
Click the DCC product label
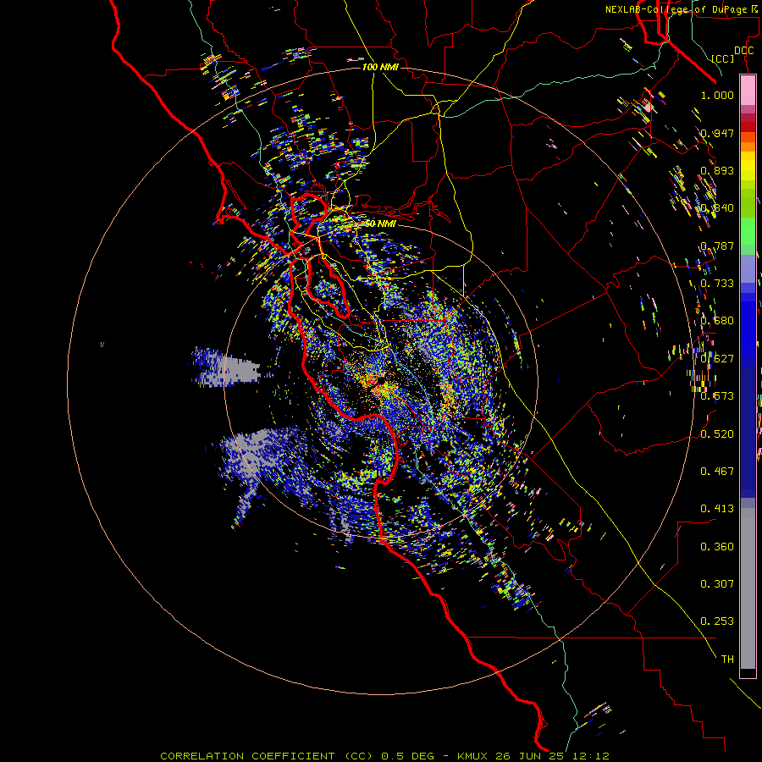[x=743, y=50]
